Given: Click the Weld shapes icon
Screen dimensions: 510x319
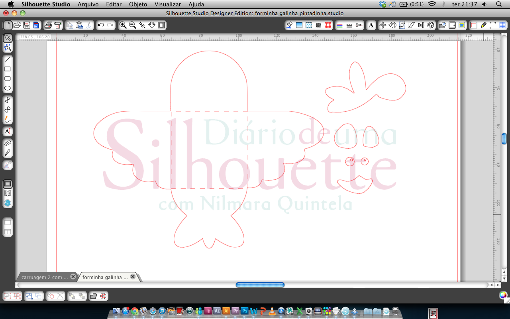Looking at the screenshot, I should point(94,296).
